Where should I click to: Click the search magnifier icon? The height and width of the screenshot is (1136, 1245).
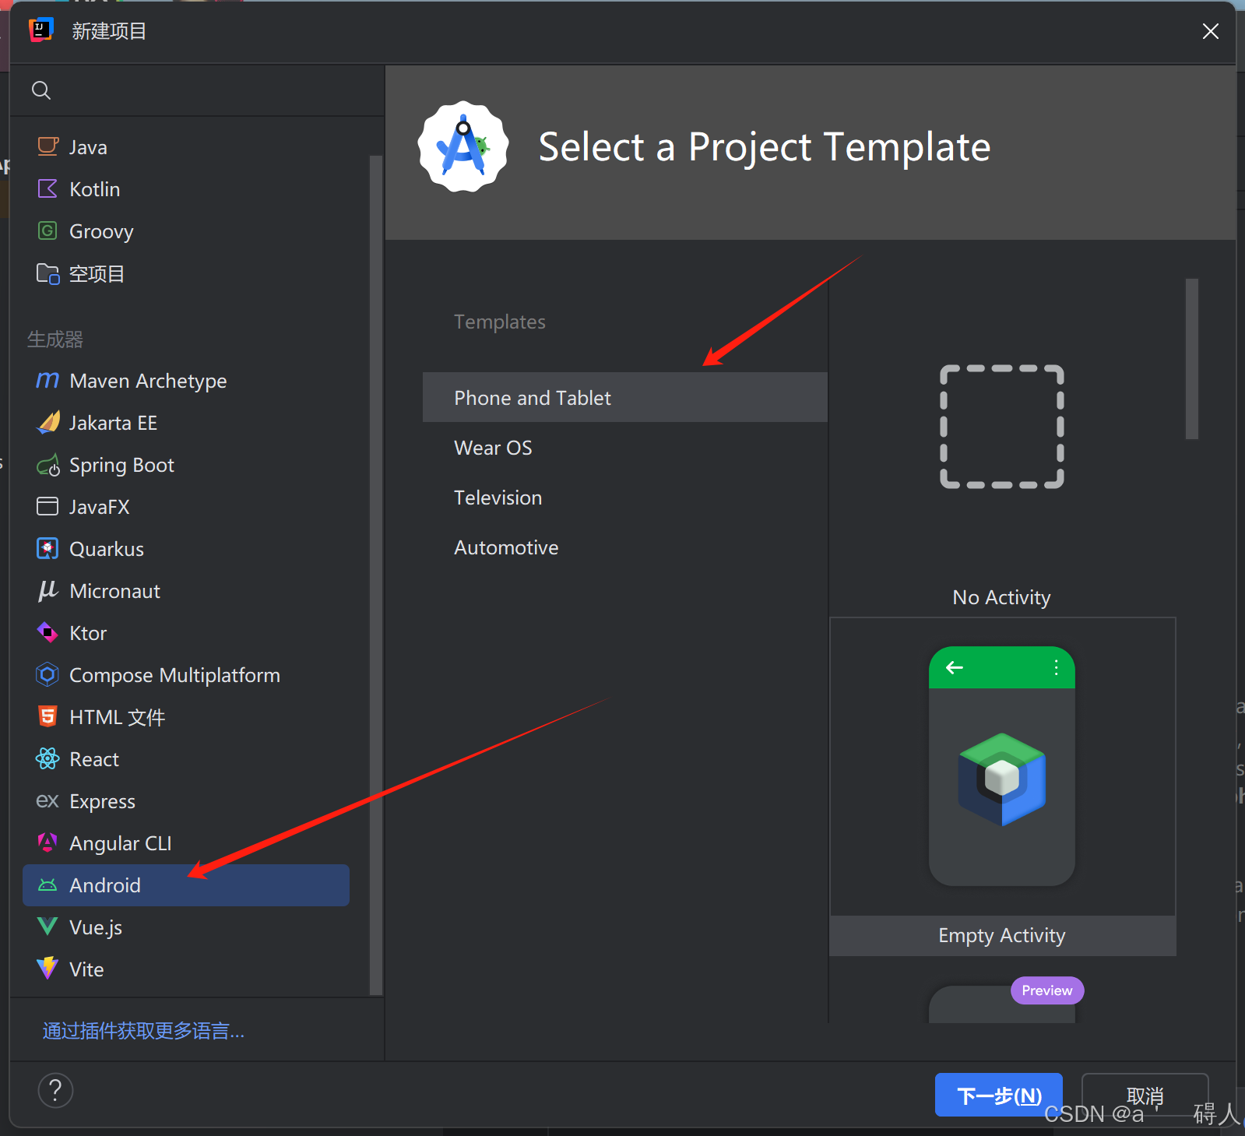(41, 90)
